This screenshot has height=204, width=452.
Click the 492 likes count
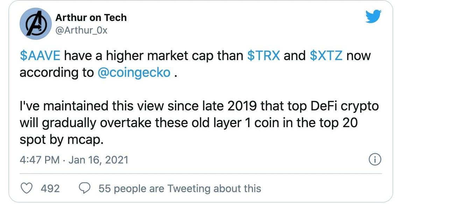[50, 189]
